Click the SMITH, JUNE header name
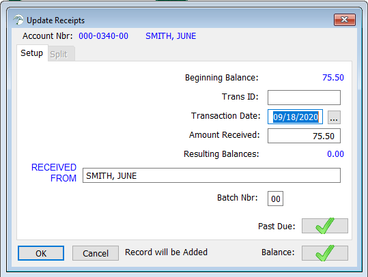368x277 pixels. pyautogui.click(x=171, y=36)
